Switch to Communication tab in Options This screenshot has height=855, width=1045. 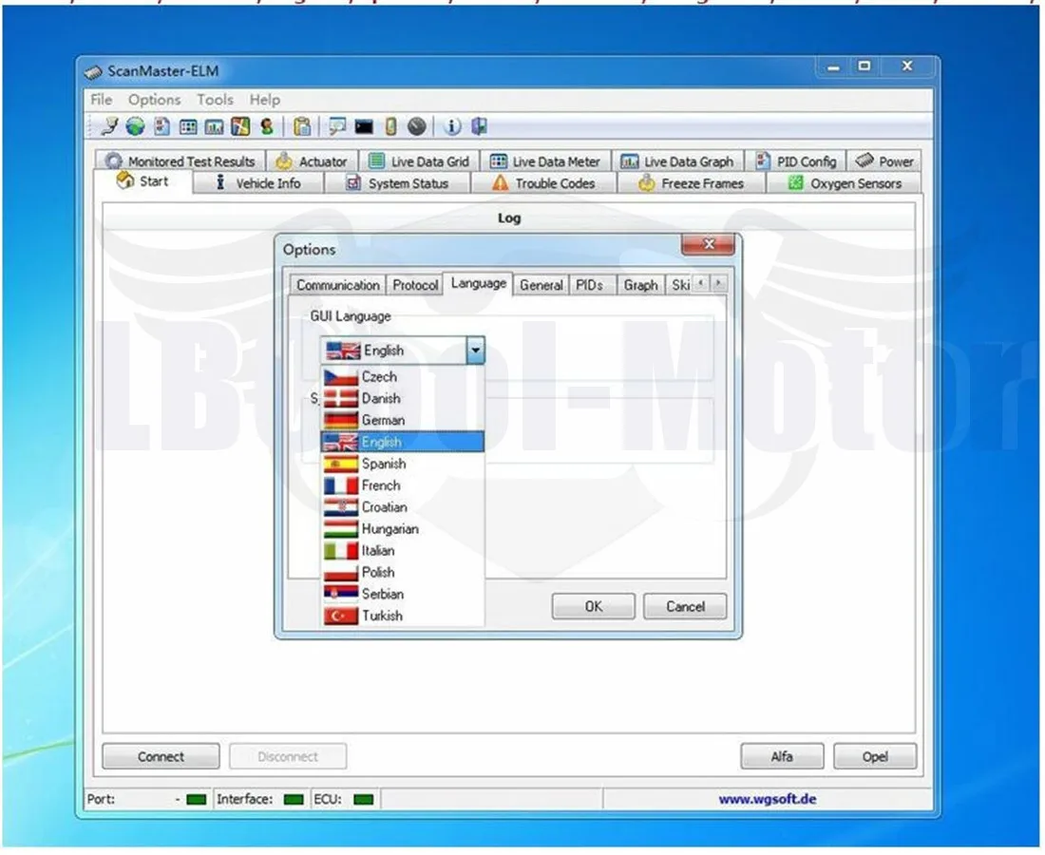[338, 285]
